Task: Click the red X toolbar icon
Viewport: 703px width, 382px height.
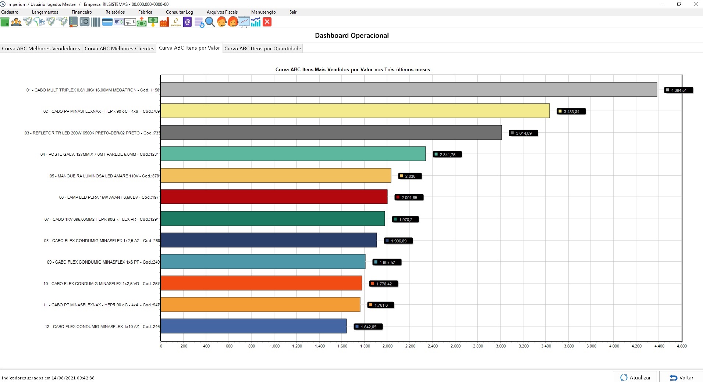Action: click(267, 22)
